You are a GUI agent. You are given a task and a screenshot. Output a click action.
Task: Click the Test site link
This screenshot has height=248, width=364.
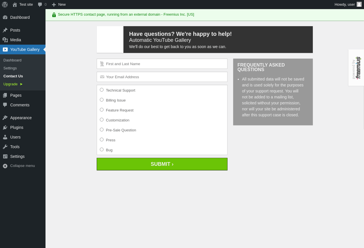tap(26, 5)
